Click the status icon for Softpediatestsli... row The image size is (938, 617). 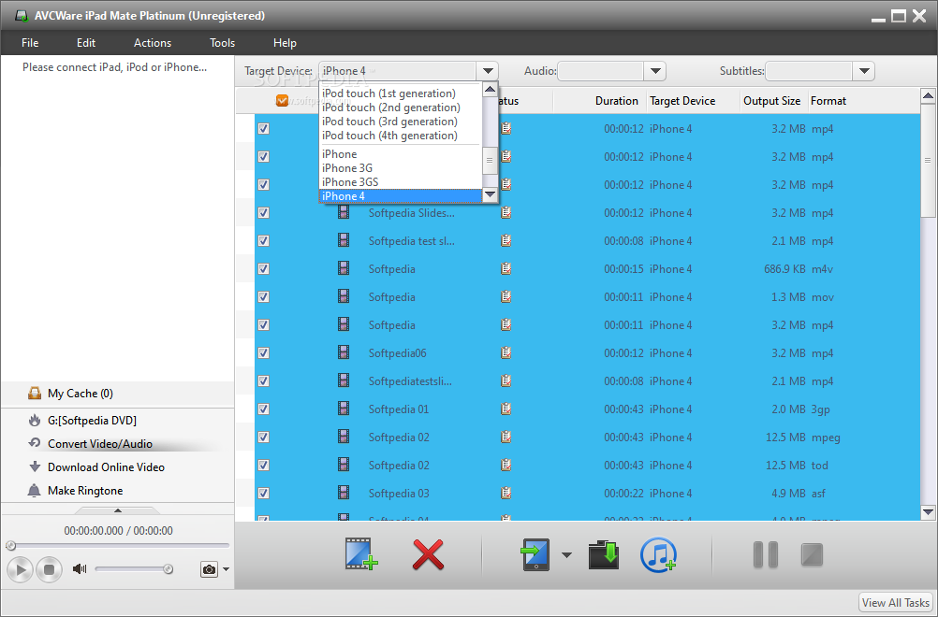click(x=506, y=381)
